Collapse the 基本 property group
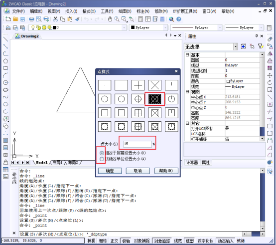Image resolution: width=276 pixels, height=245 pixels. click(187, 55)
